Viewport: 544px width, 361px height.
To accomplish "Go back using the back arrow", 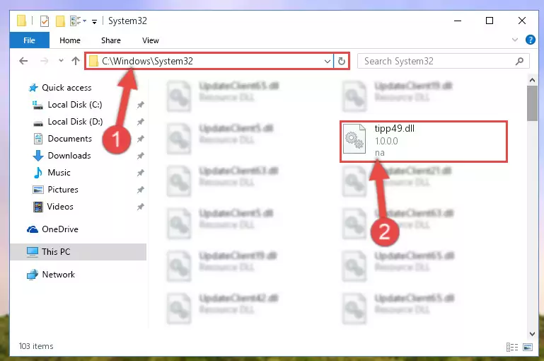I will [23, 61].
